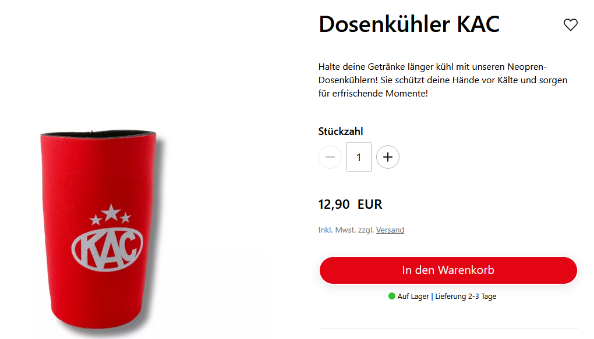The width and height of the screenshot is (594, 339).
Task: Decrease quantity with the minus button
Action: 330,157
